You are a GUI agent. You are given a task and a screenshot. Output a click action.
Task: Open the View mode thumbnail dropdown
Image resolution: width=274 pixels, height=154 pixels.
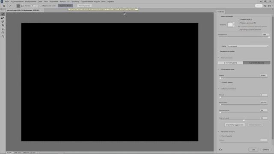point(231,25)
